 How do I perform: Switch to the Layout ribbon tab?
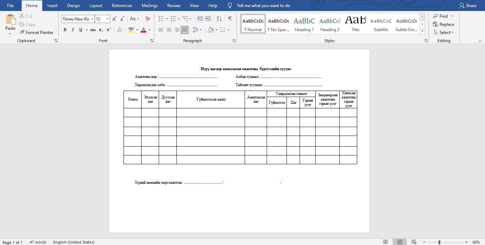[96, 6]
